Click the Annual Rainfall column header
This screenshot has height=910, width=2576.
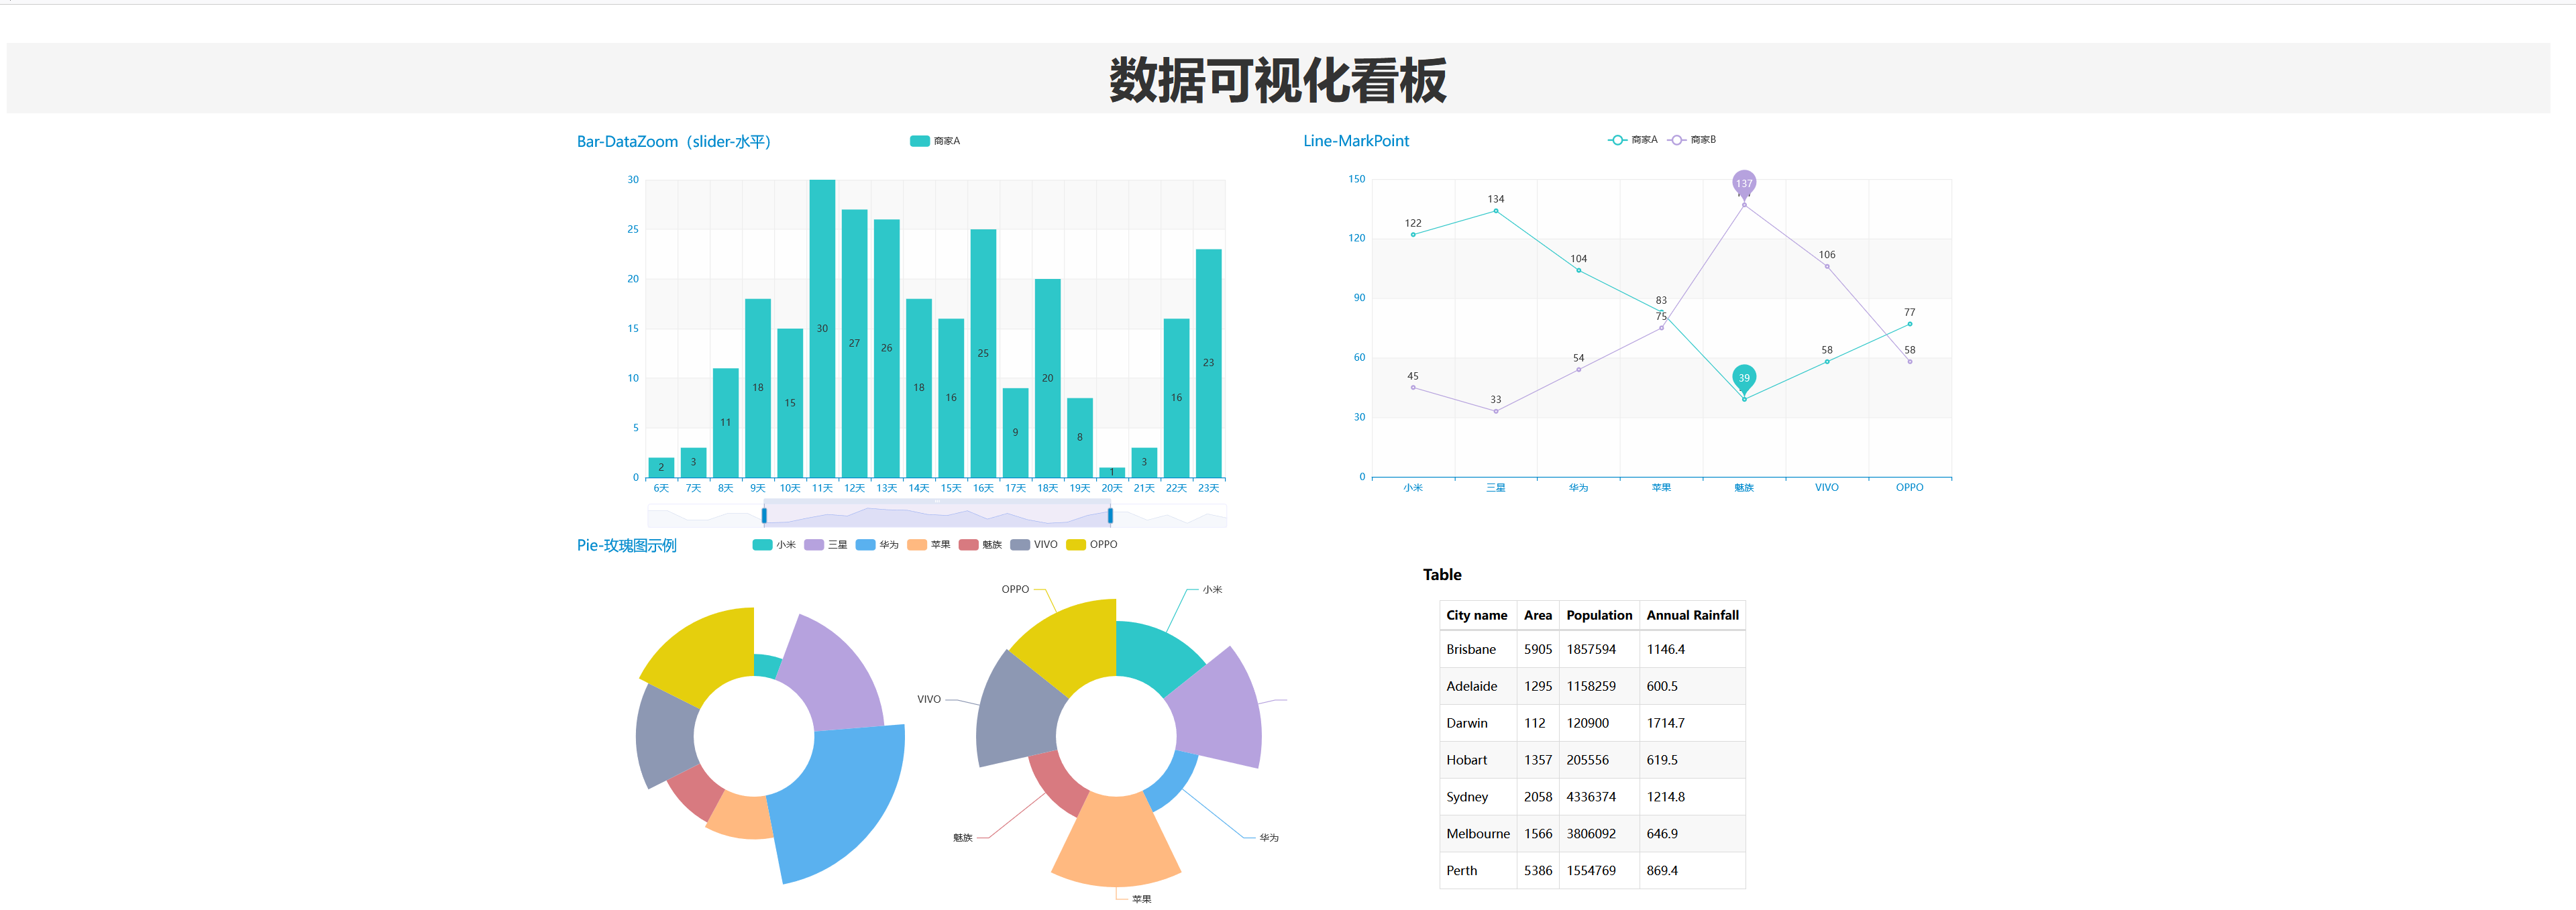(1692, 615)
